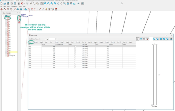The image size is (175, 111).
Task: Add a row with the blue plus icon
Action: pos(141,39)
